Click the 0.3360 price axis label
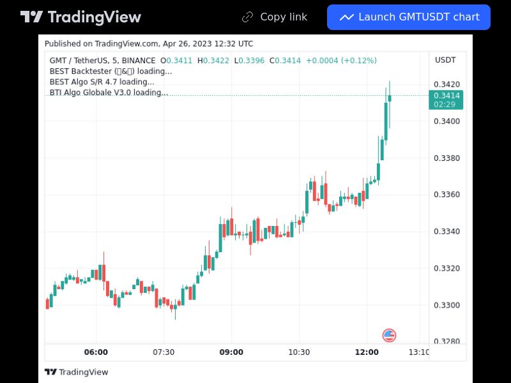The width and height of the screenshot is (511, 383). 446,195
